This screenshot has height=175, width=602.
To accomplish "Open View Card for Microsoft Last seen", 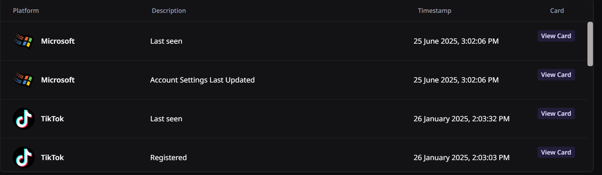I will click(556, 36).
